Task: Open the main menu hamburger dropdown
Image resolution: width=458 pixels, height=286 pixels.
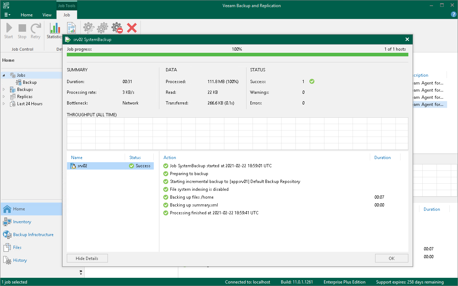Action: (x=7, y=15)
